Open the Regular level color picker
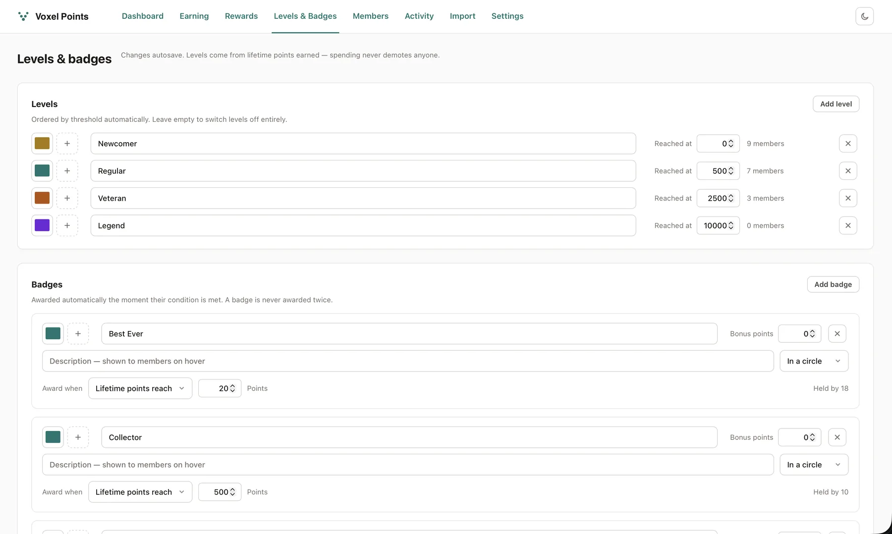The image size is (892, 534). pyautogui.click(x=42, y=171)
